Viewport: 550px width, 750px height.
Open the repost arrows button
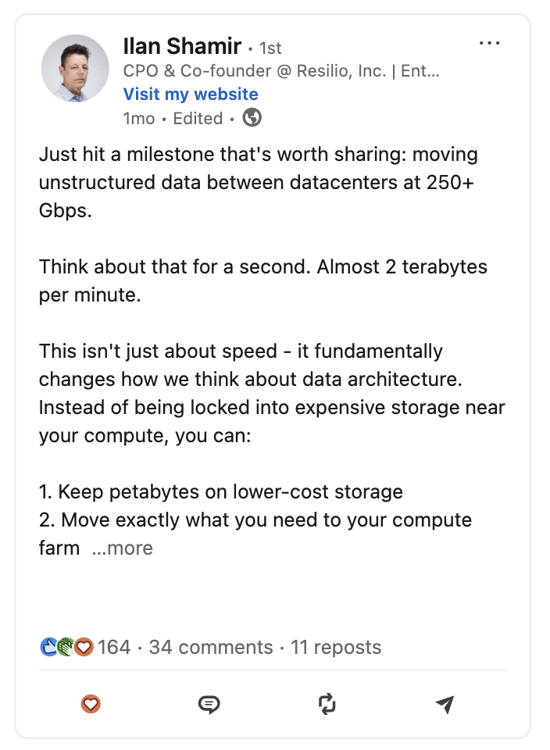point(327,704)
